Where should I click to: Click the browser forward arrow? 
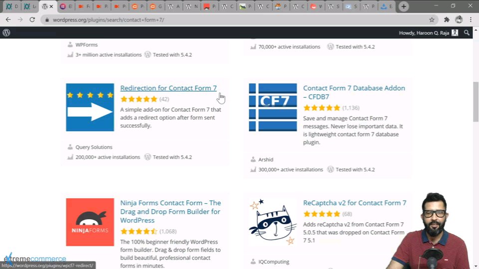[20, 19]
